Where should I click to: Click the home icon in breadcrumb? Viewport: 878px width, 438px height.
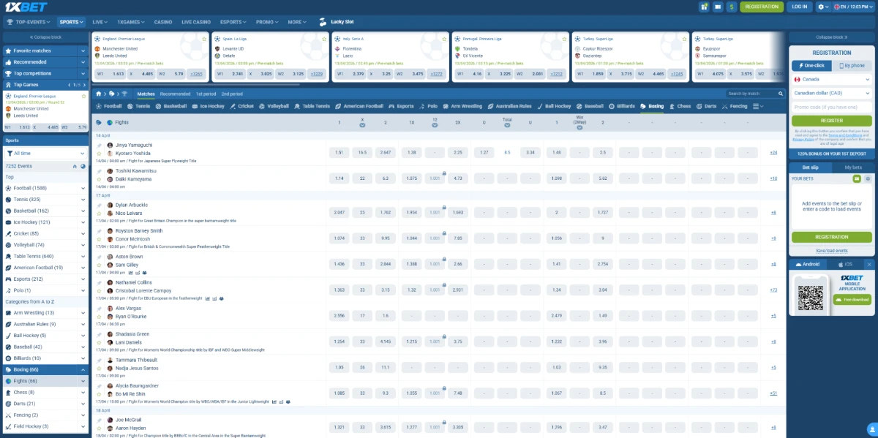97,94
